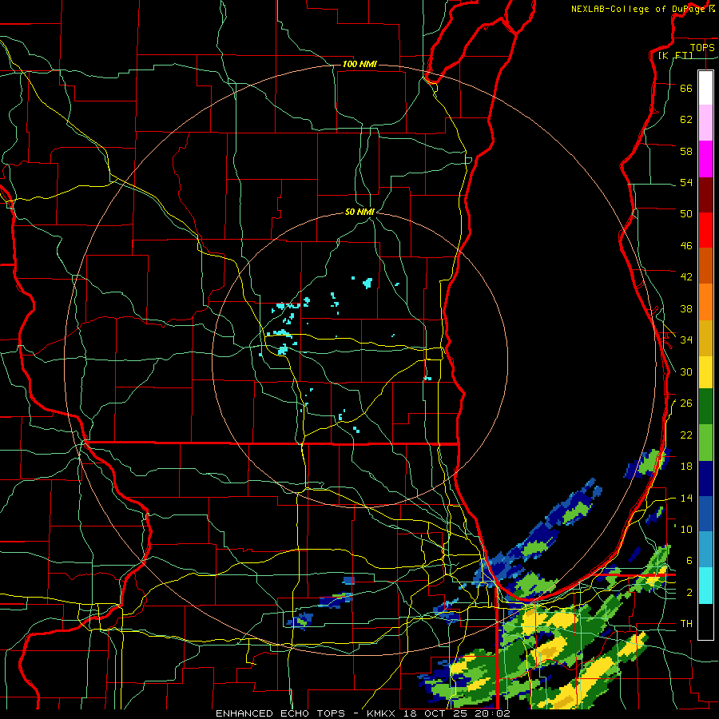This screenshot has width=719, height=719.
Task: Click the "50 NMI" range ring label
Action: (x=359, y=212)
